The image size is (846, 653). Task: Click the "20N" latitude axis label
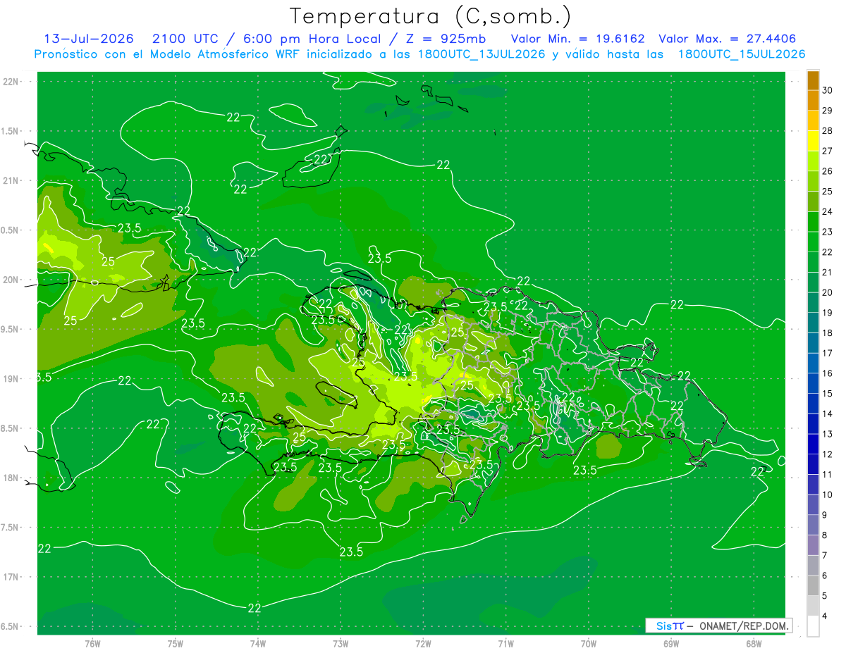point(12,280)
